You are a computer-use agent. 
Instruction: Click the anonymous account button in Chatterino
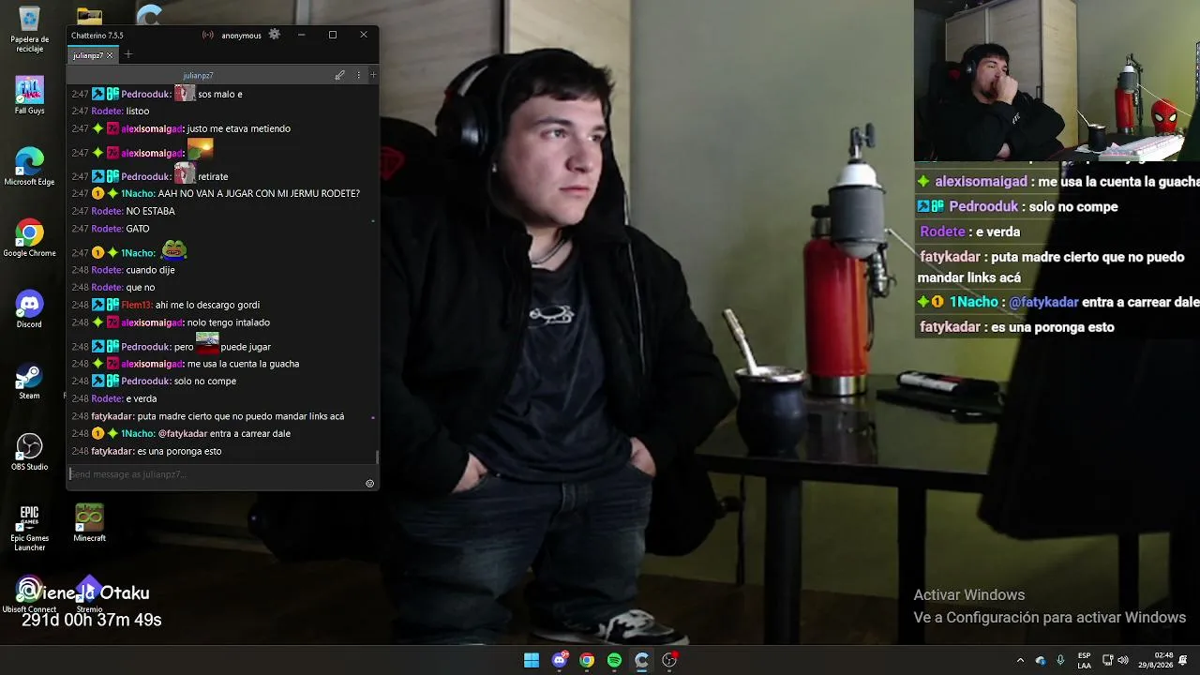pos(241,36)
